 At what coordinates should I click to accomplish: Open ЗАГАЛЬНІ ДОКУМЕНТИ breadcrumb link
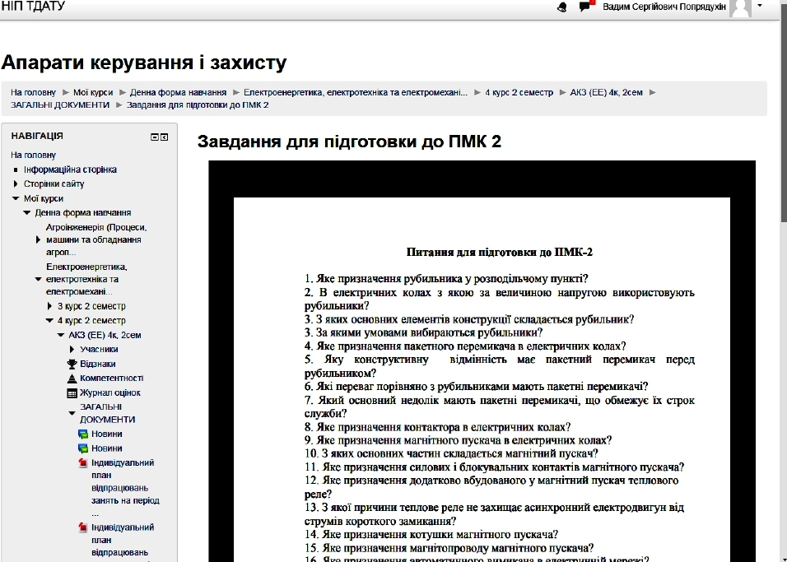click(x=60, y=105)
